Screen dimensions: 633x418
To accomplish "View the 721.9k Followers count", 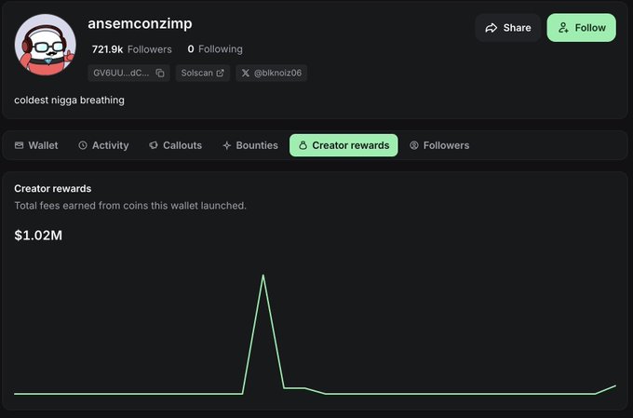I will pyautogui.click(x=131, y=49).
